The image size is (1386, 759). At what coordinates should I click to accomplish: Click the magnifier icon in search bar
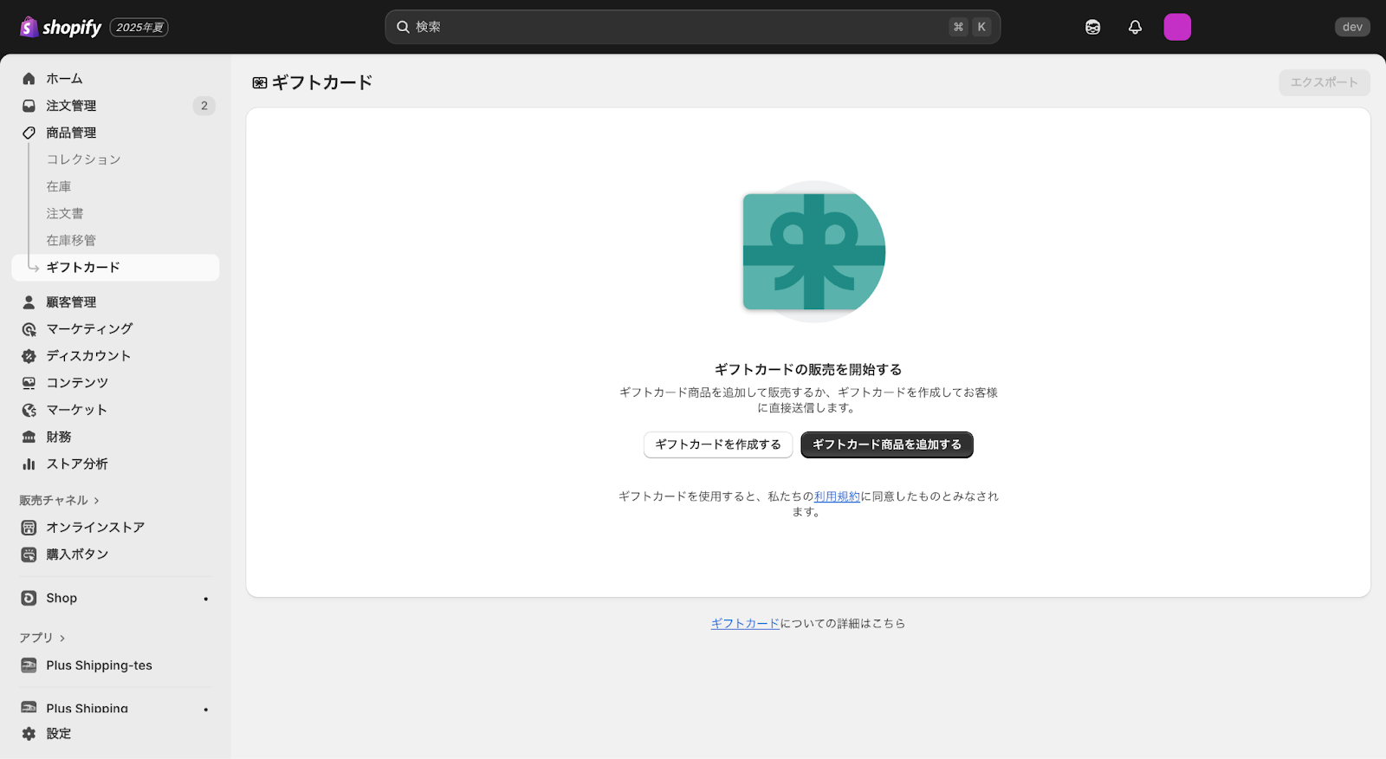(x=403, y=27)
